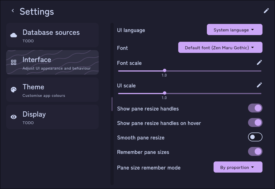
Task: Expand the By proportion dropdown
Action: point(238,167)
